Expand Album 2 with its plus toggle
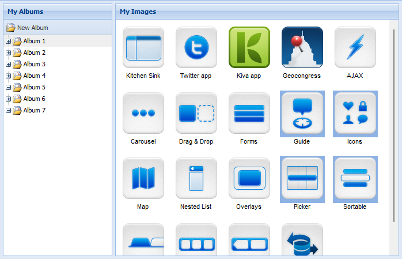The width and height of the screenshot is (402, 259). [x=8, y=53]
